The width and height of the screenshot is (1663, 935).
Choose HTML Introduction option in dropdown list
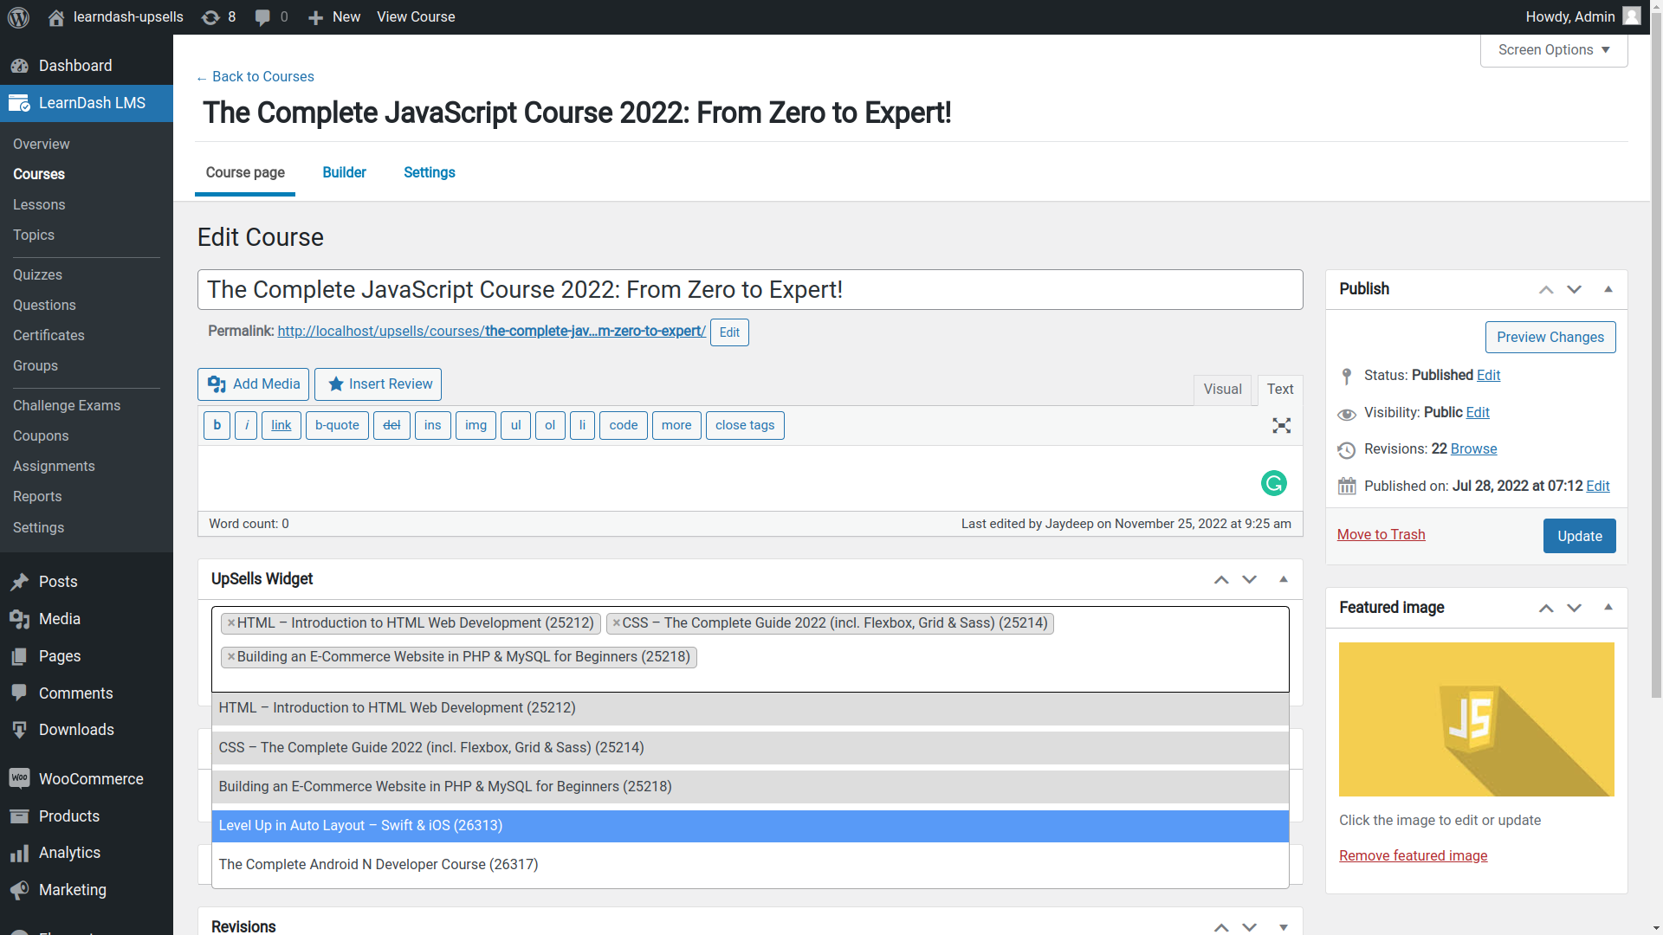tap(750, 708)
